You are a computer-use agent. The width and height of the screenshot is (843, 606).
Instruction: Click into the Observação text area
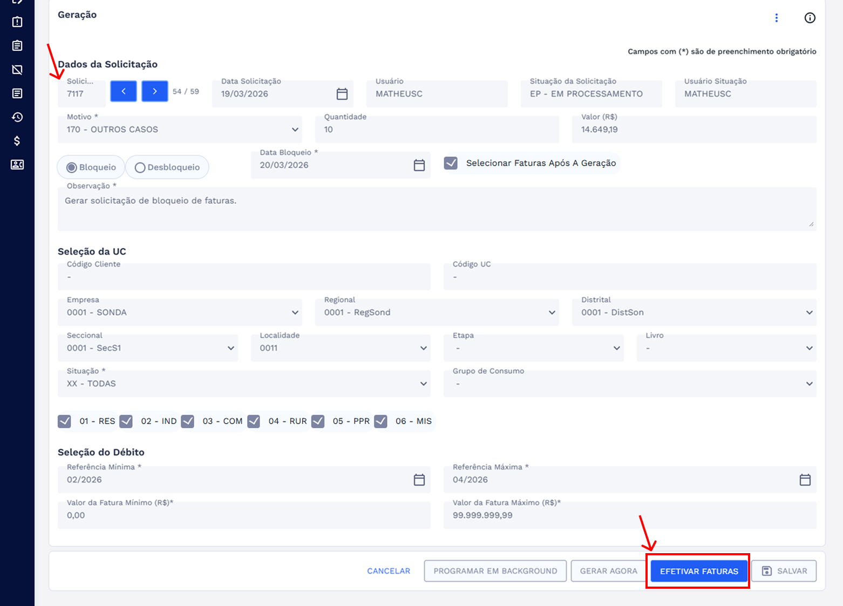(436, 209)
